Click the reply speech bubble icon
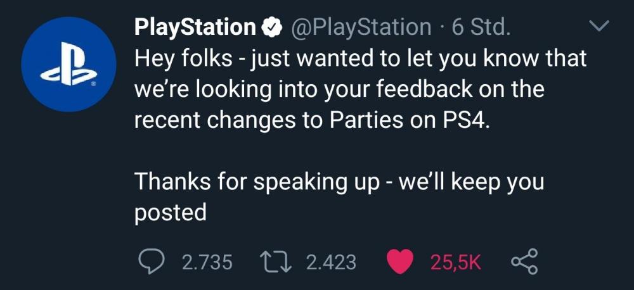The image size is (634, 290). 150,262
